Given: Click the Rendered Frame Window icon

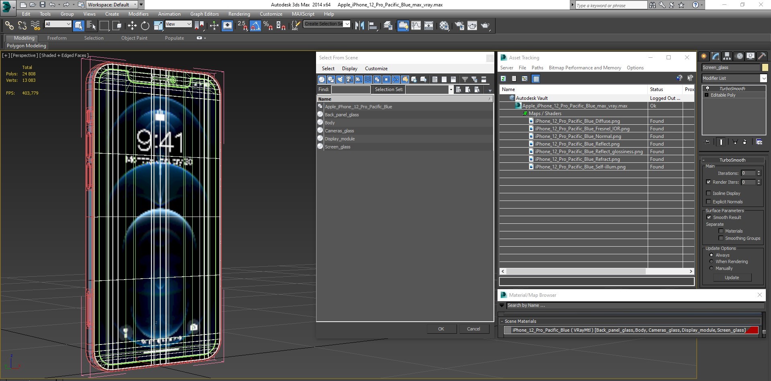Looking at the screenshot, I should pyautogui.click(x=472, y=26).
